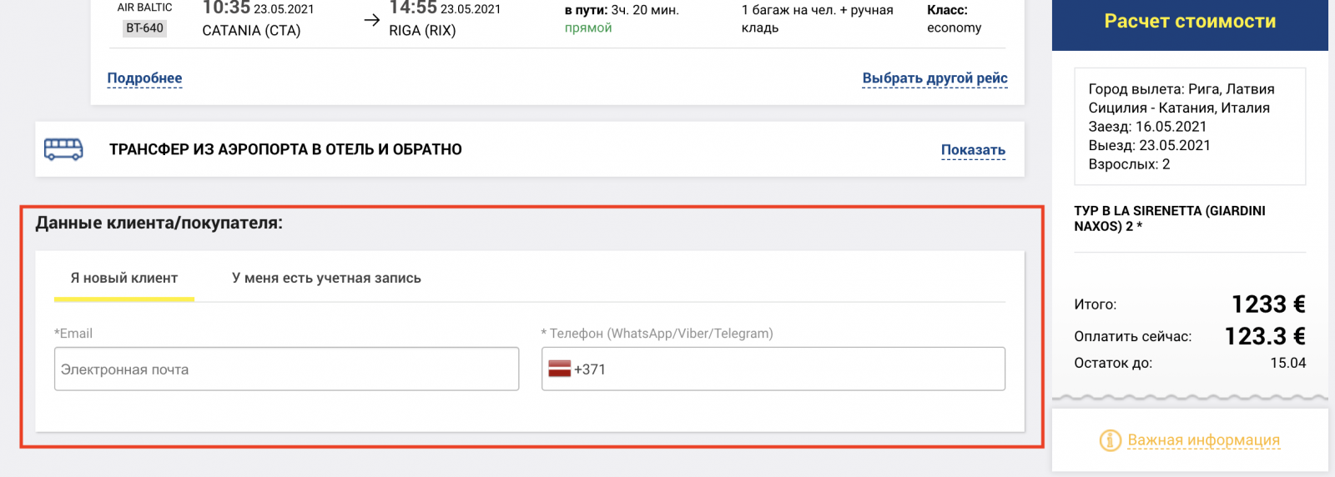The width and height of the screenshot is (1335, 477).
Task: Switch to У меня есть учетная запись tab
Action: pos(326,279)
